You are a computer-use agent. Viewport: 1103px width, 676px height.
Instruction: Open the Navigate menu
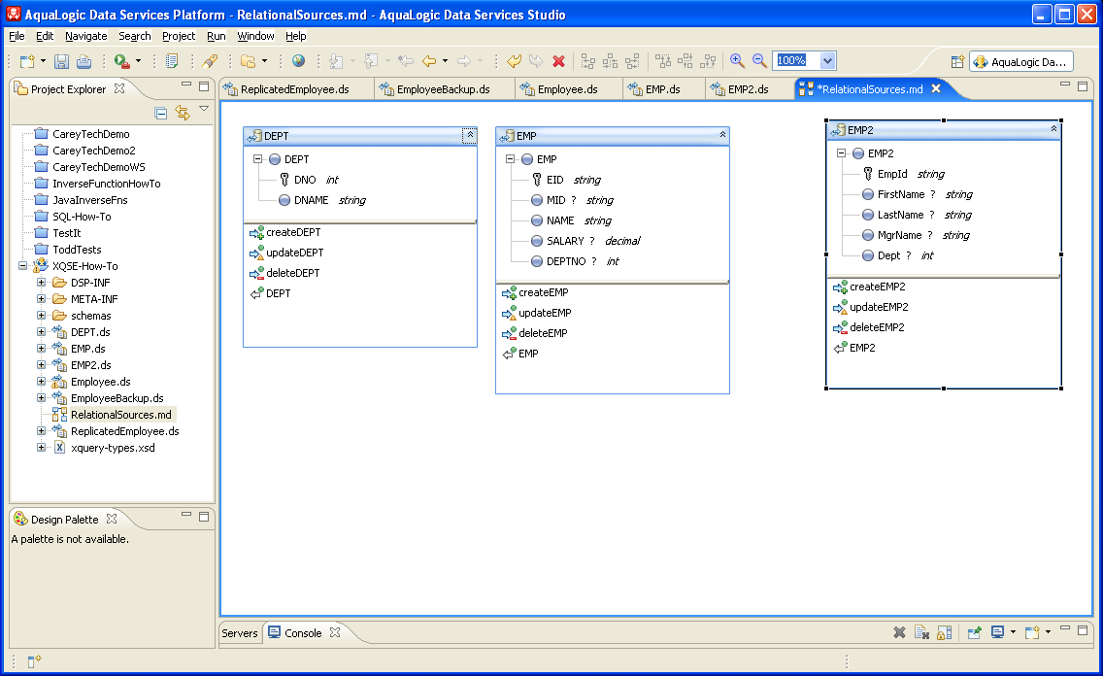(x=85, y=36)
